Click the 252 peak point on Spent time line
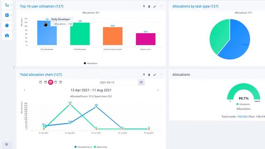Screen dimensions: 265x149 pyautogui.click(x=70, y=104)
